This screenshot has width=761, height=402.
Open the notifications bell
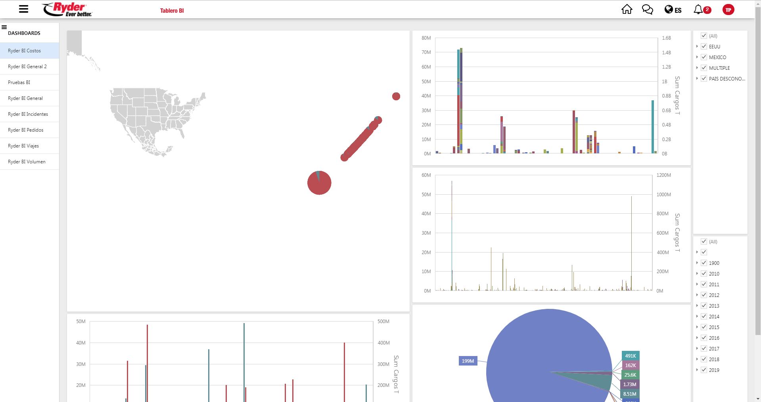click(698, 10)
